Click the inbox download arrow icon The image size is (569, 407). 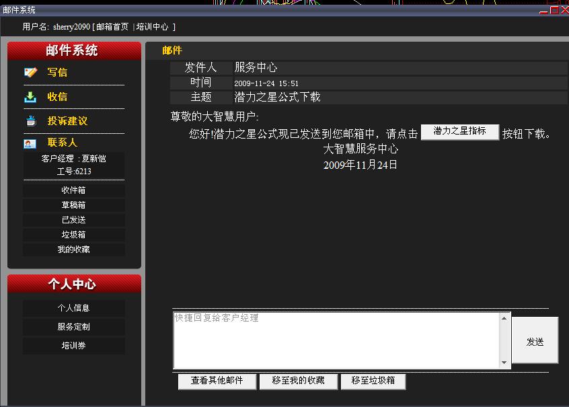[x=30, y=97]
